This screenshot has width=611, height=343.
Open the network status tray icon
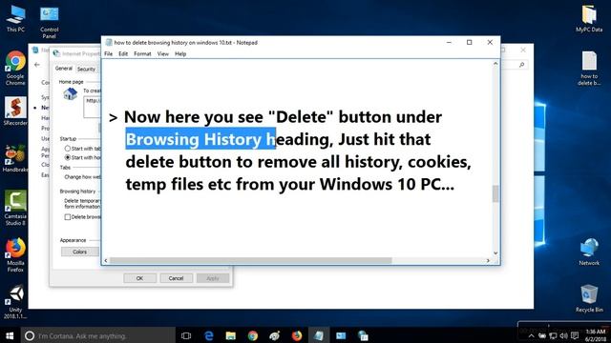tap(553, 335)
